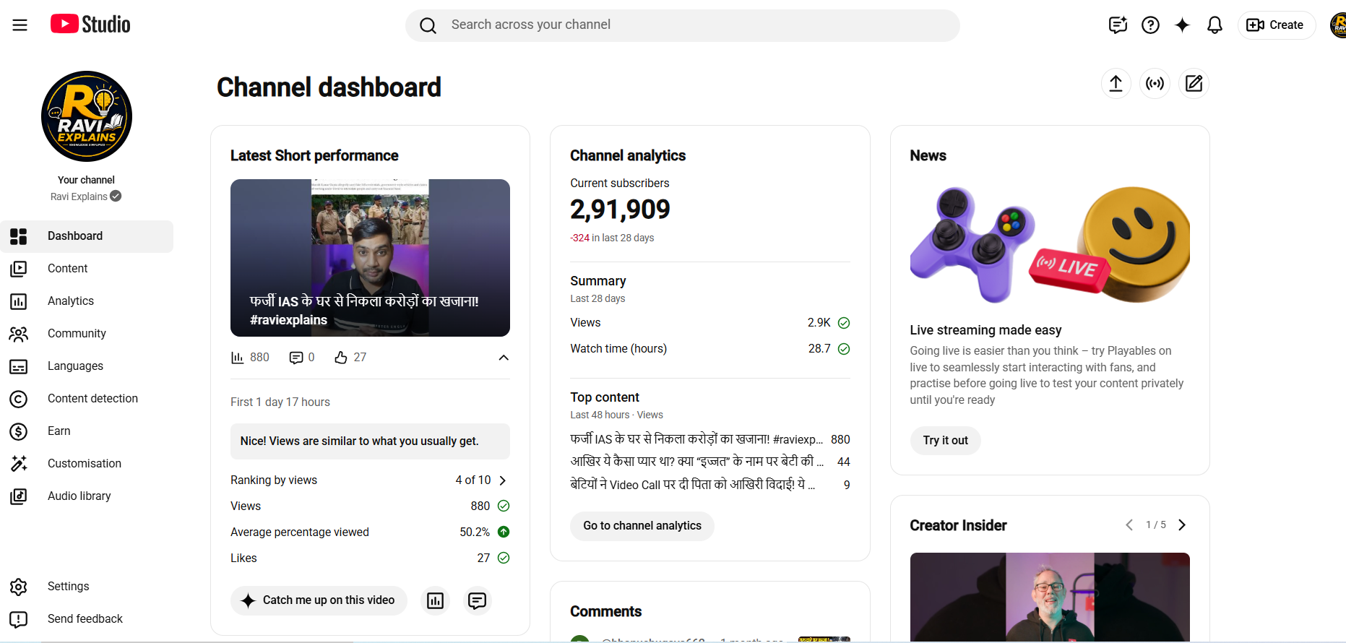Click the Try it out button
1346x643 pixels.
pos(945,441)
